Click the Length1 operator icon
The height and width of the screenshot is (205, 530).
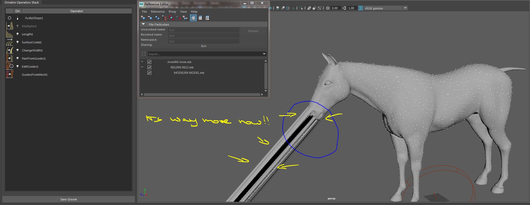[x=9, y=34]
